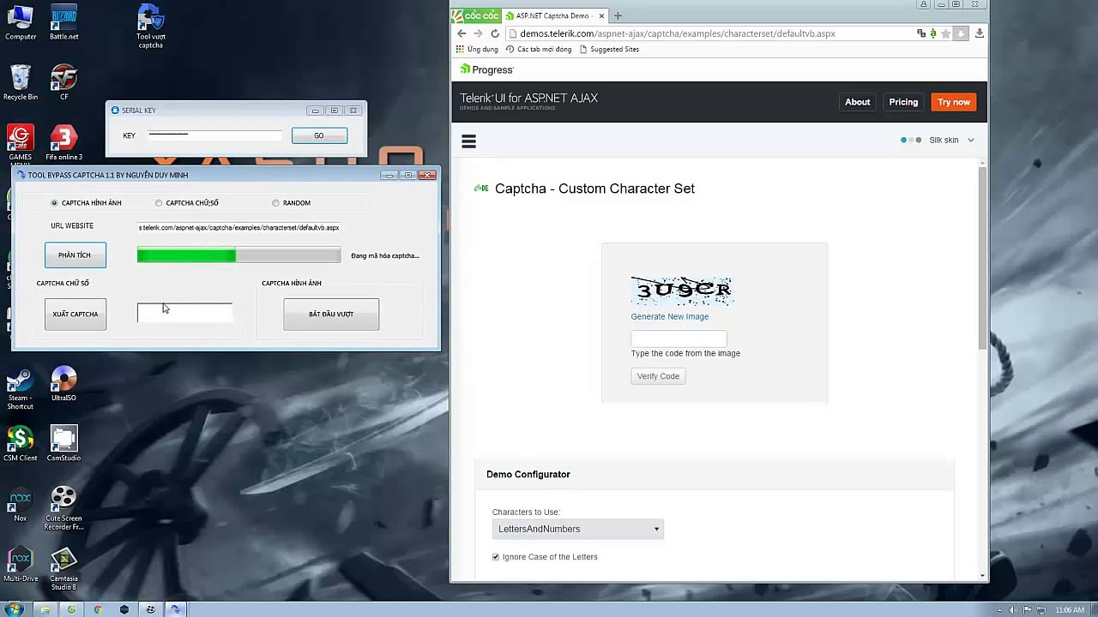Expand the Characters to Use dropdown

578,529
